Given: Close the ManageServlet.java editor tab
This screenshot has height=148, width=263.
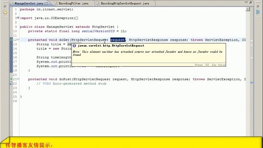Looking at the screenshot, I should pos(46,3).
